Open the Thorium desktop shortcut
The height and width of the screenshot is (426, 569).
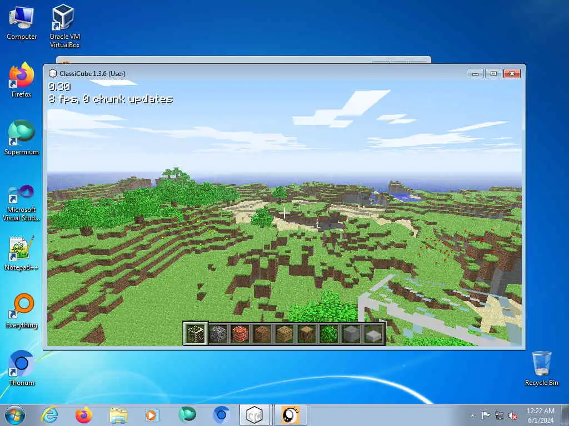tap(22, 368)
